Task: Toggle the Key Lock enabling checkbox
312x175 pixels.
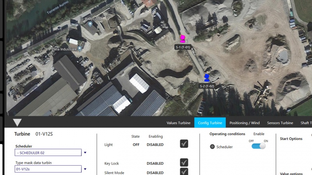Action: click(184, 163)
